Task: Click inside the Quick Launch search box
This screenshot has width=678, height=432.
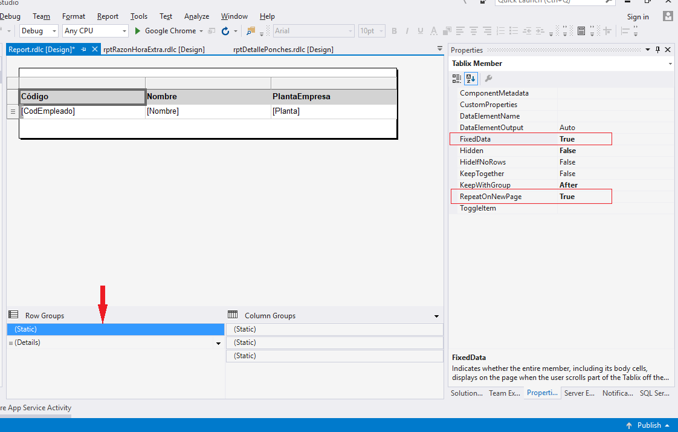Action: pos(550,2)
